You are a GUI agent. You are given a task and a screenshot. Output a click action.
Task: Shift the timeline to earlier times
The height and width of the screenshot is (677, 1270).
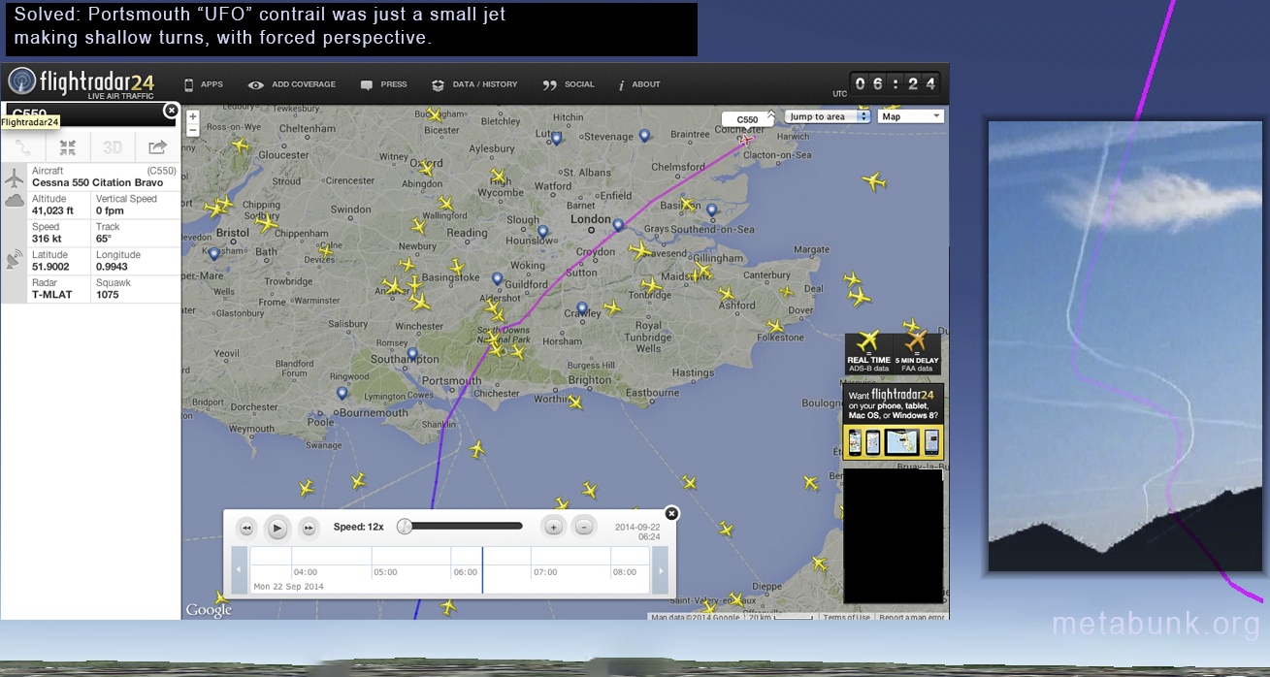241,570
